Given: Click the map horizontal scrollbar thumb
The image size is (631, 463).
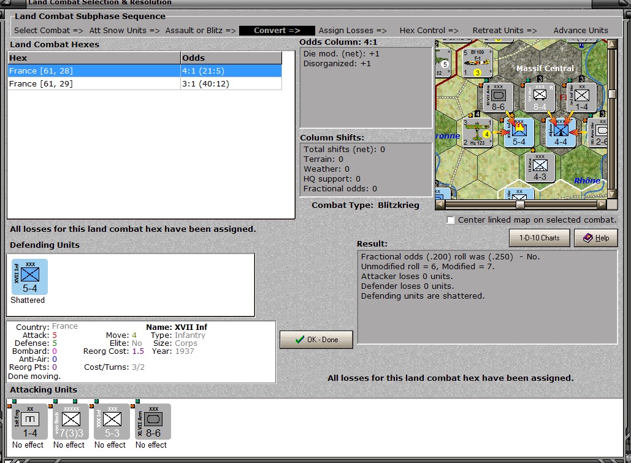Looking at the screenshot, I should click(x=521, y=205).
